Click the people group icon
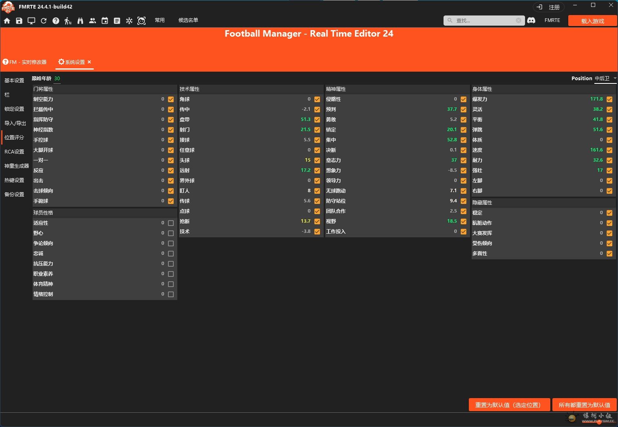This screenshot has height=427, width=618. pos(93,21)
